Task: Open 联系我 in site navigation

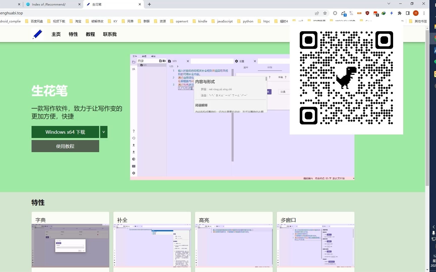Action: point(110,34)
